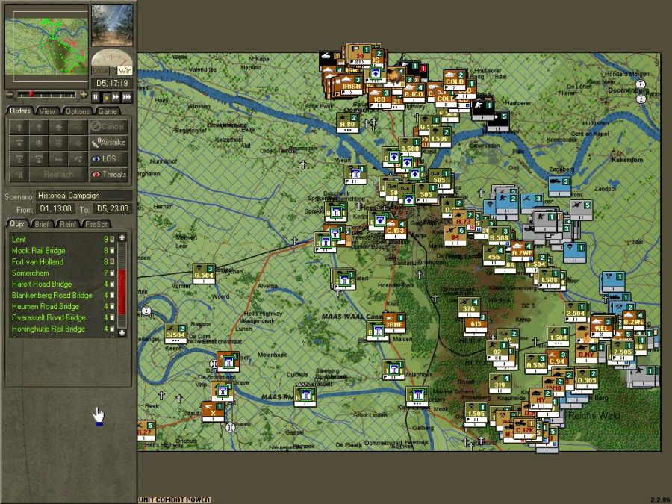Run the game at normal speed
This screenshot has height=504, width=672.
point(106,97)
